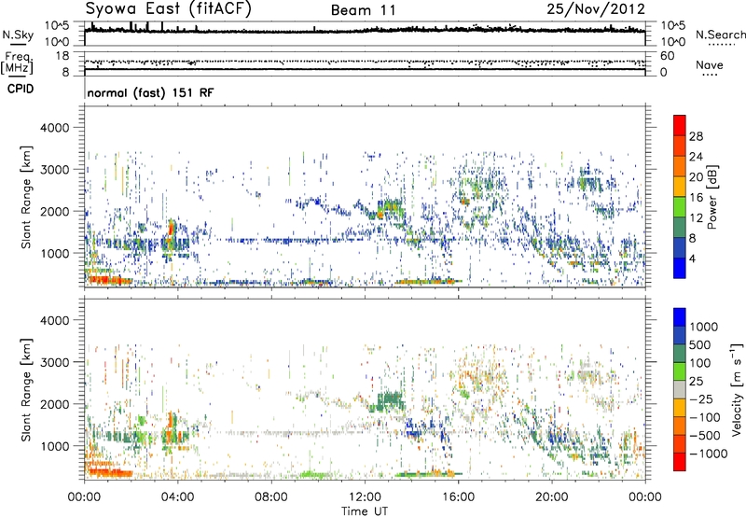Image resolution: width=746 pixels, height=517 pixels.
Task: Click the '1000' label on the velocity color bar
Action: tap(703, 327)
